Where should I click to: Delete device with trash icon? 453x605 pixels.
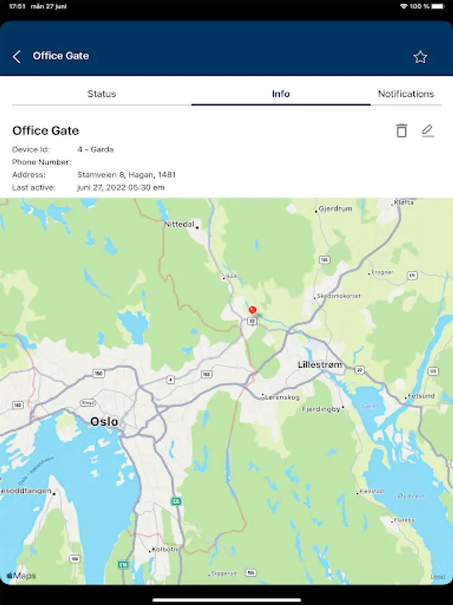click(401, 130)
